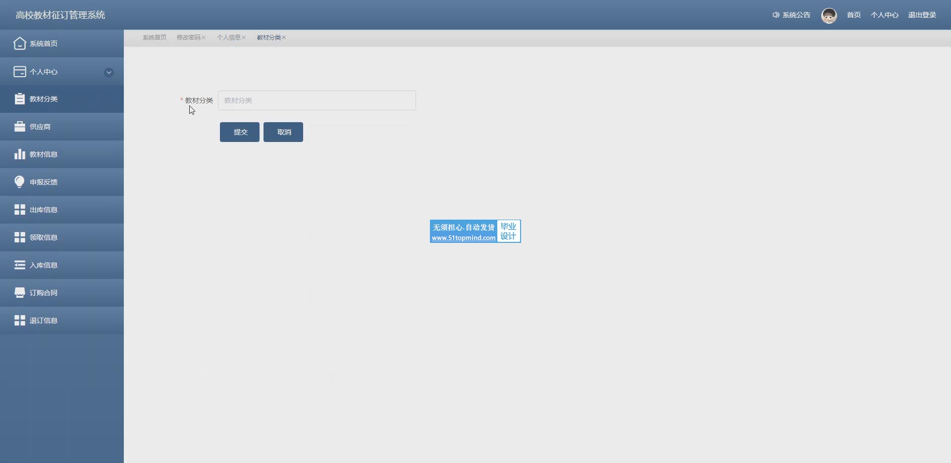Click the 提交 button

[240, 132]
